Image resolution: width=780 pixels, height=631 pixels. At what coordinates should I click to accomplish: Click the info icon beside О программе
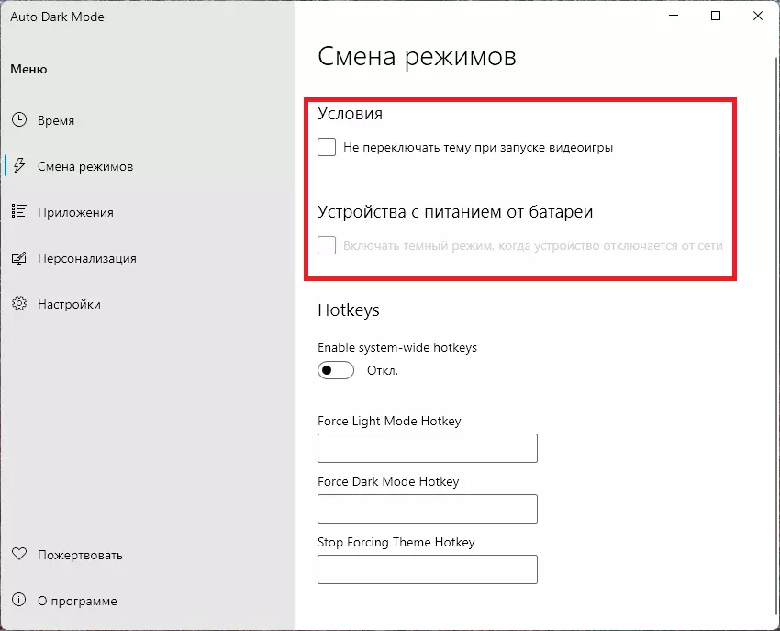click(x=19, y=600)
